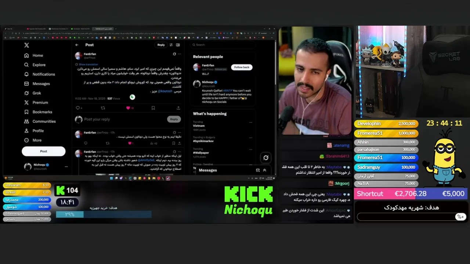This screenshot has width=470, height=264.
Task: Open Premium in the sidebar
Action: 36,103
